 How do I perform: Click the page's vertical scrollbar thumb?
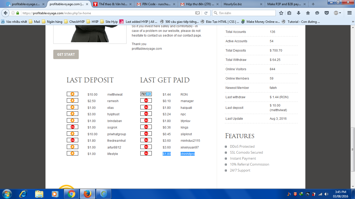(x=353, y=149)
